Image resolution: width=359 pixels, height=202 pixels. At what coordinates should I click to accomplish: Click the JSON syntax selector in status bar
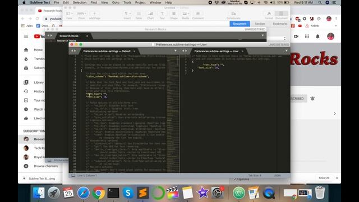(277, 176)
